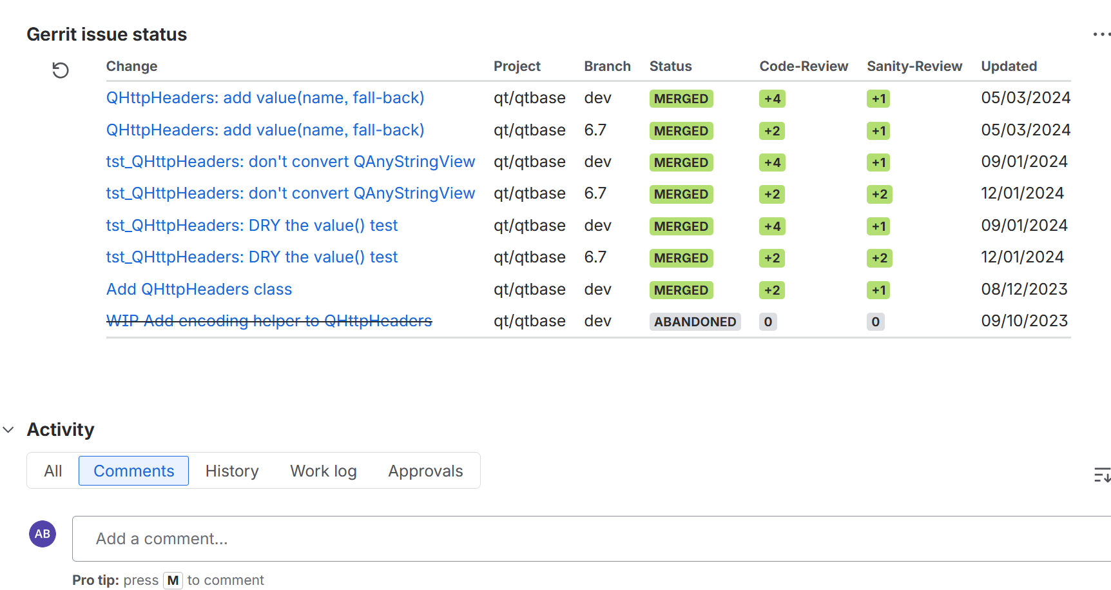This screenshot has width=1111, height=590.
Task: Open the three-dot more options menu
Action: [x=1101, y=34]
